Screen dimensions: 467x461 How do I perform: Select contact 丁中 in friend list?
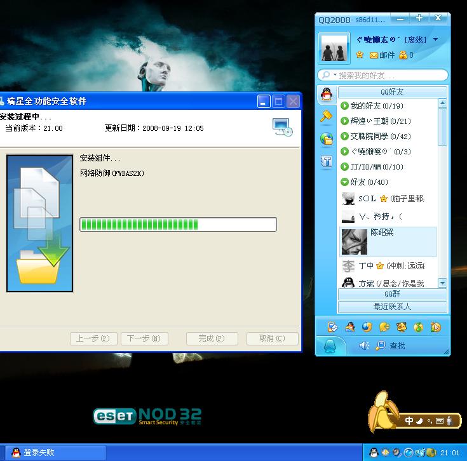click(x=388, y=266)
